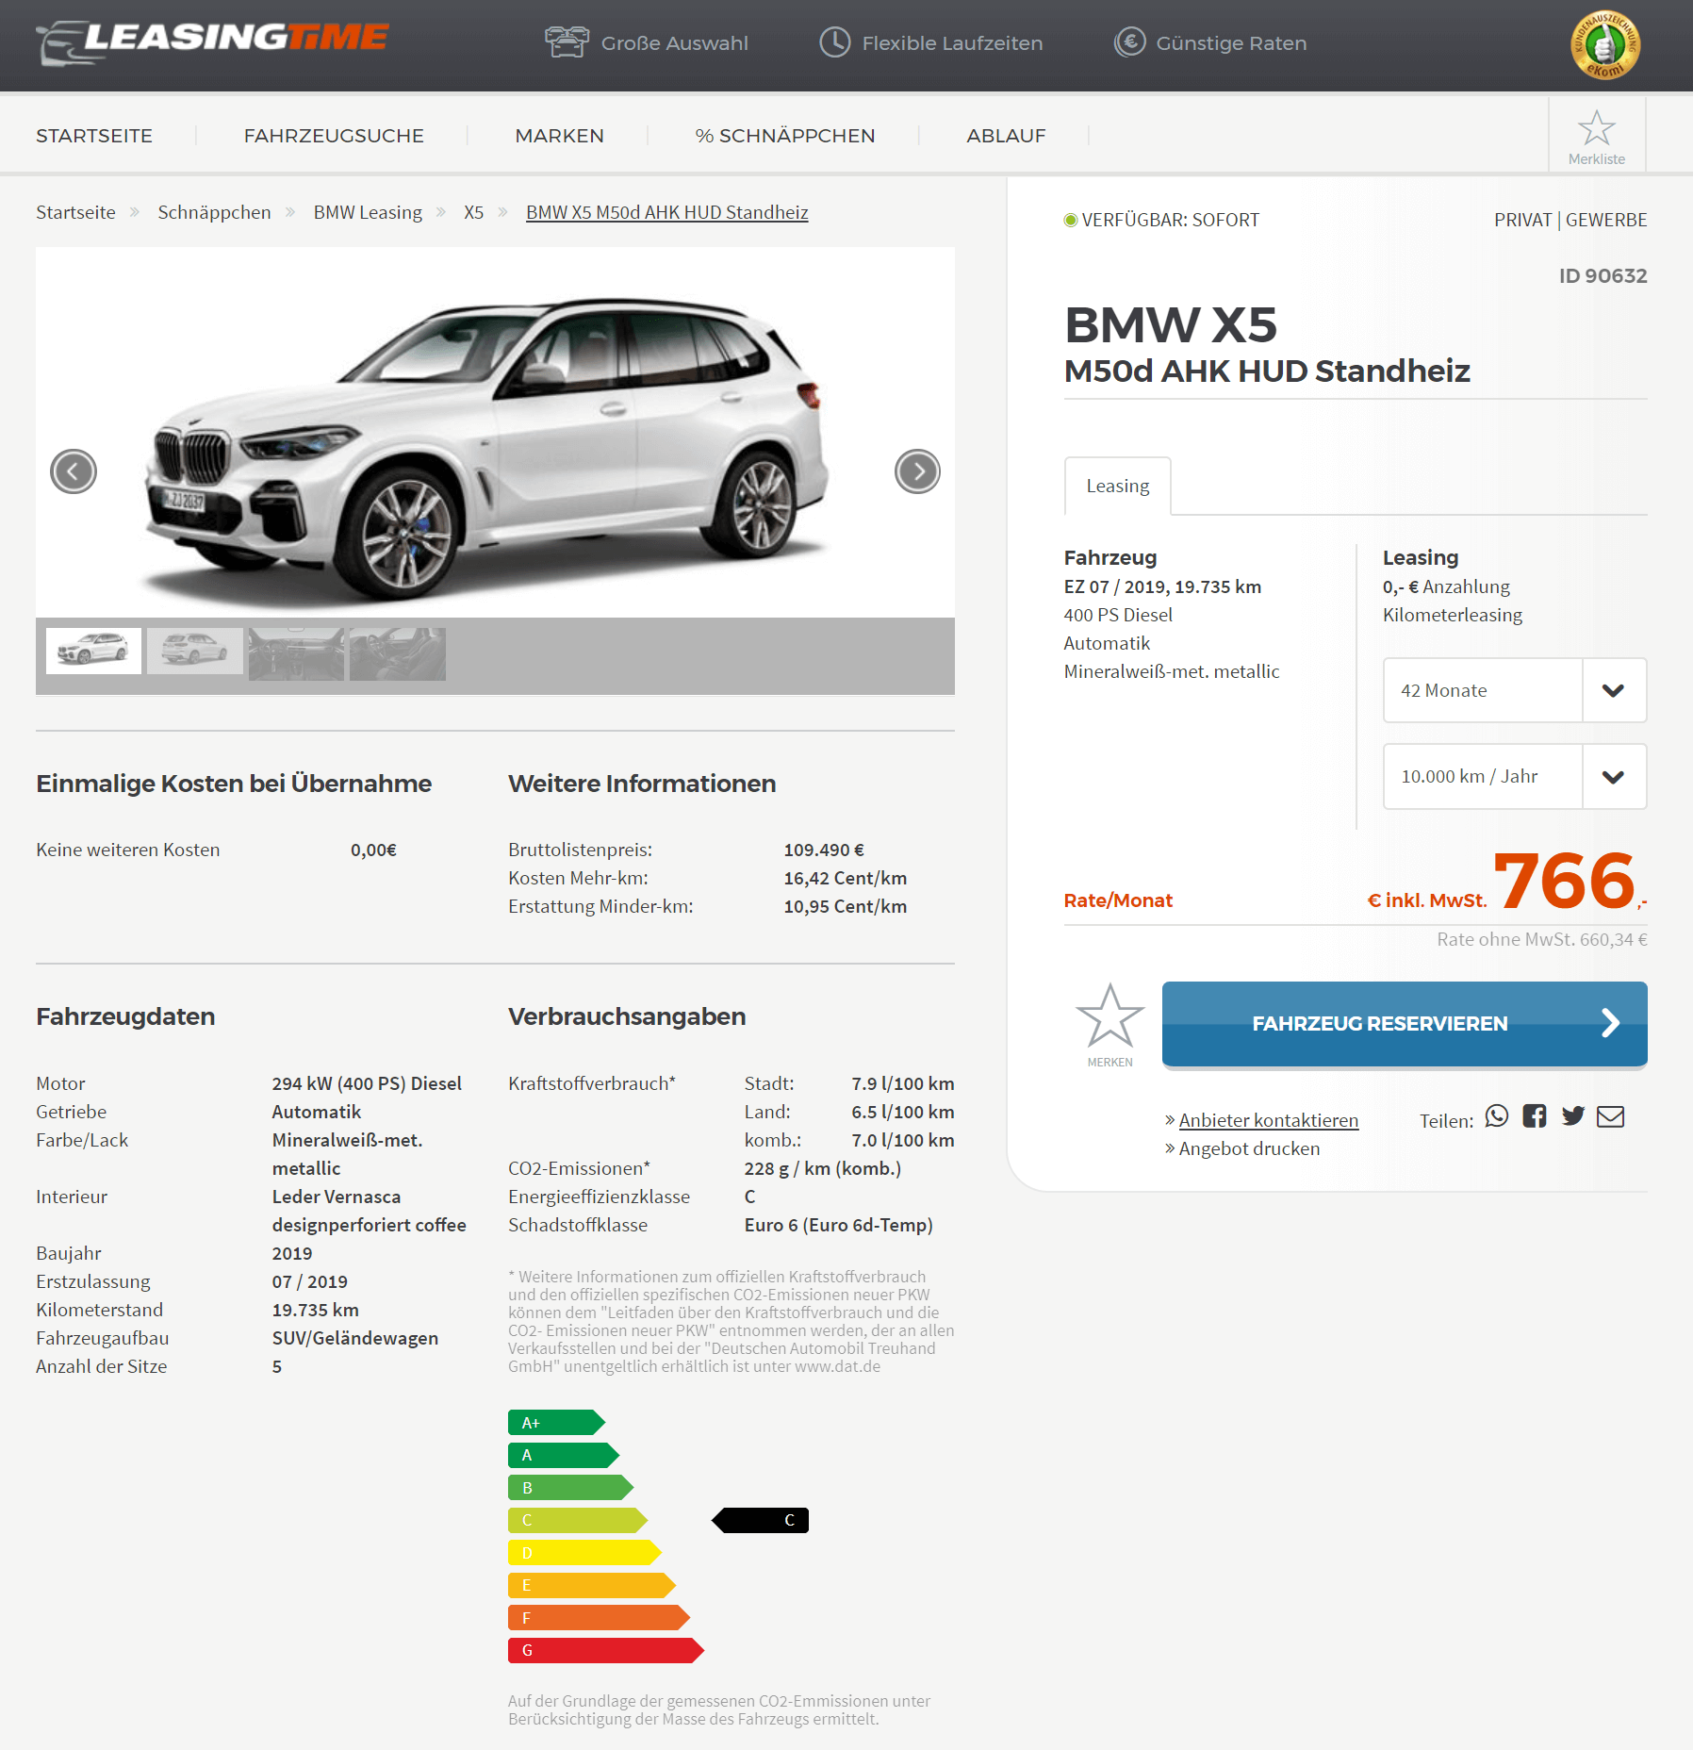Viewport: 1693px width, 1750px height.
Task: Click SUV/Geländewagen value
Action: (x=354, y=1338)
